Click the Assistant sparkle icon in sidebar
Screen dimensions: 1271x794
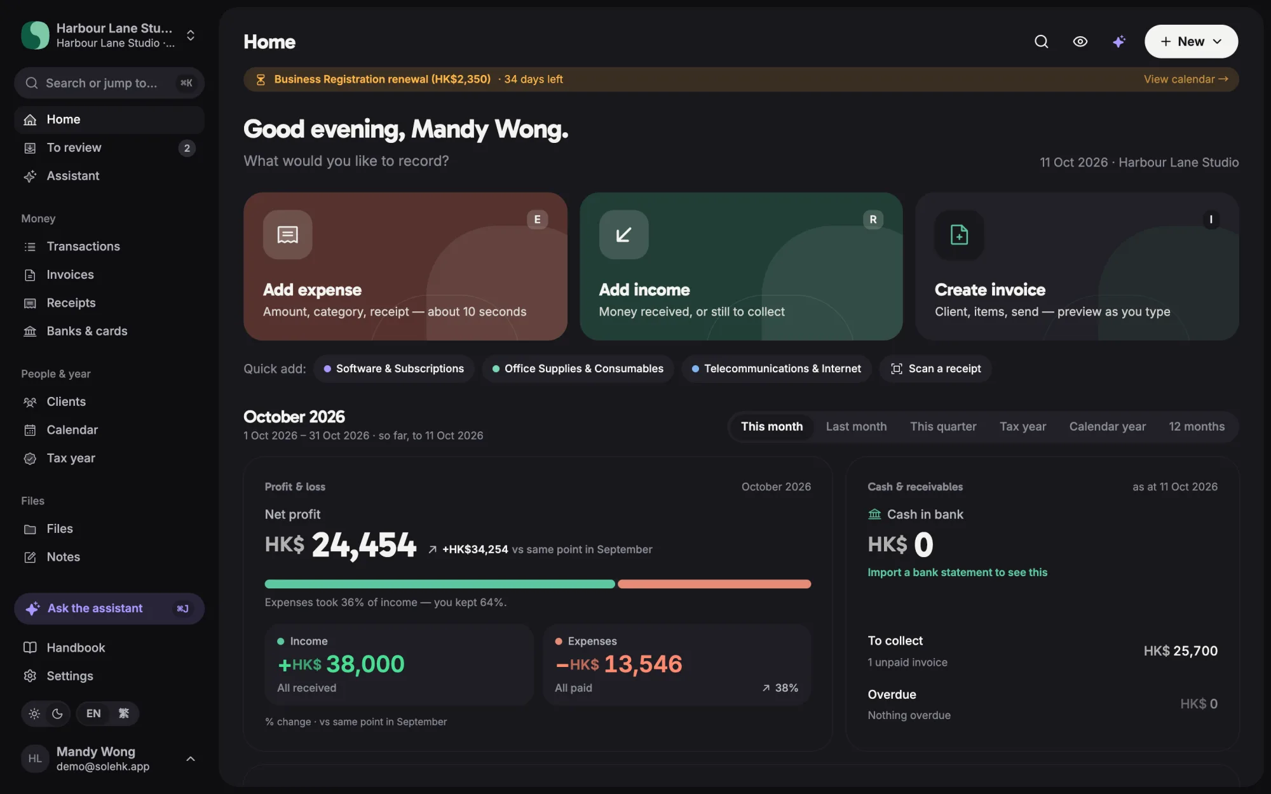30,176
